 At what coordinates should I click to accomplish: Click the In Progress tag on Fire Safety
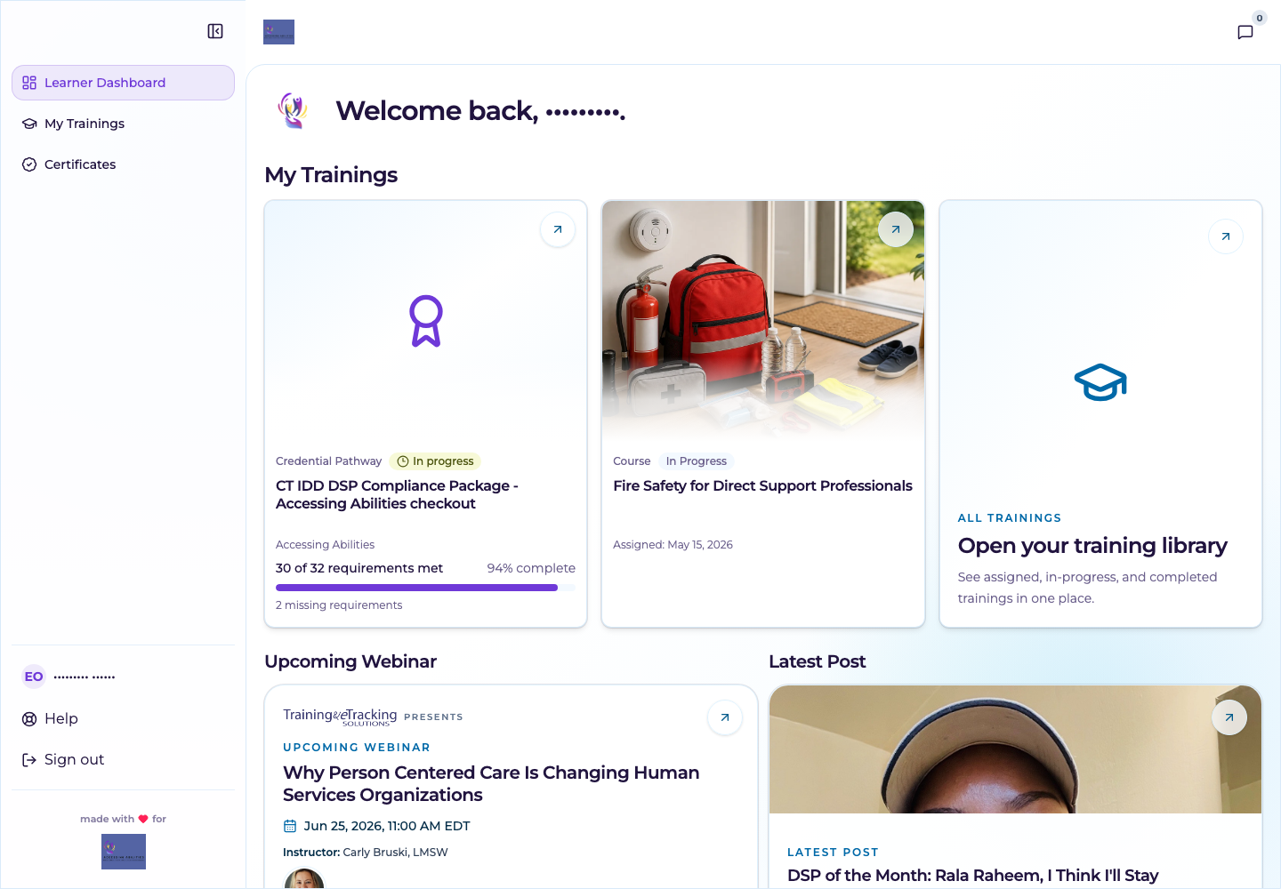(697, 461)
